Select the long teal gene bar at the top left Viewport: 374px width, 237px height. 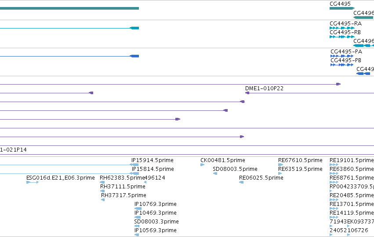pyautogui.click(x=69, y=8)
